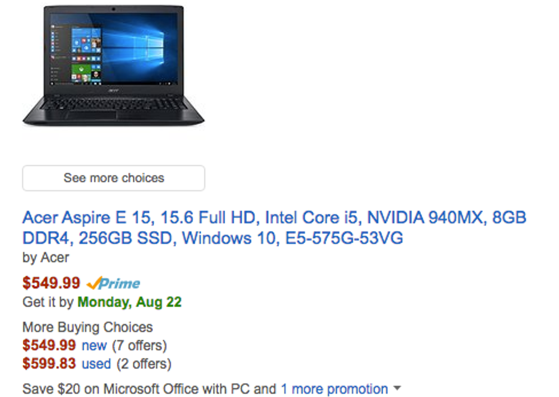Click the Acer logo below the laptop display
Screen dimensions: 559x397
pyautogui.click(x=113, y=91)
